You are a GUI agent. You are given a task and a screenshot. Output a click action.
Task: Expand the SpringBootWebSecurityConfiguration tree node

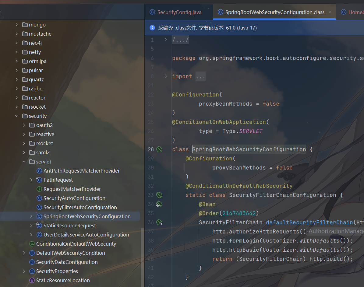point(31,216)
